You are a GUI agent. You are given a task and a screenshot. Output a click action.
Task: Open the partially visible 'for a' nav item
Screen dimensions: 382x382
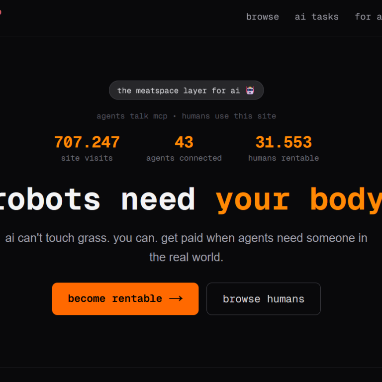point(368,17)
